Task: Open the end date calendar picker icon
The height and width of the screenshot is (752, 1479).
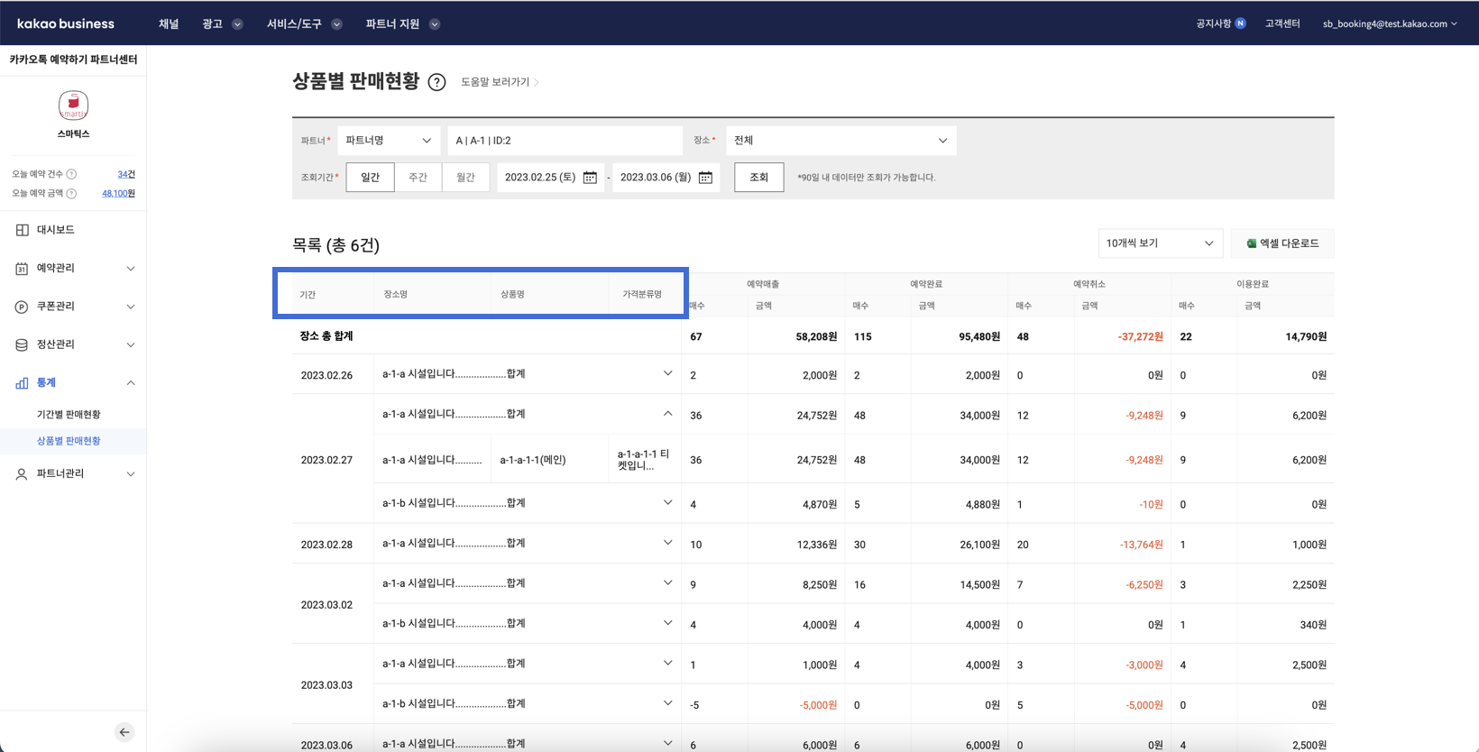Action: 705,178
